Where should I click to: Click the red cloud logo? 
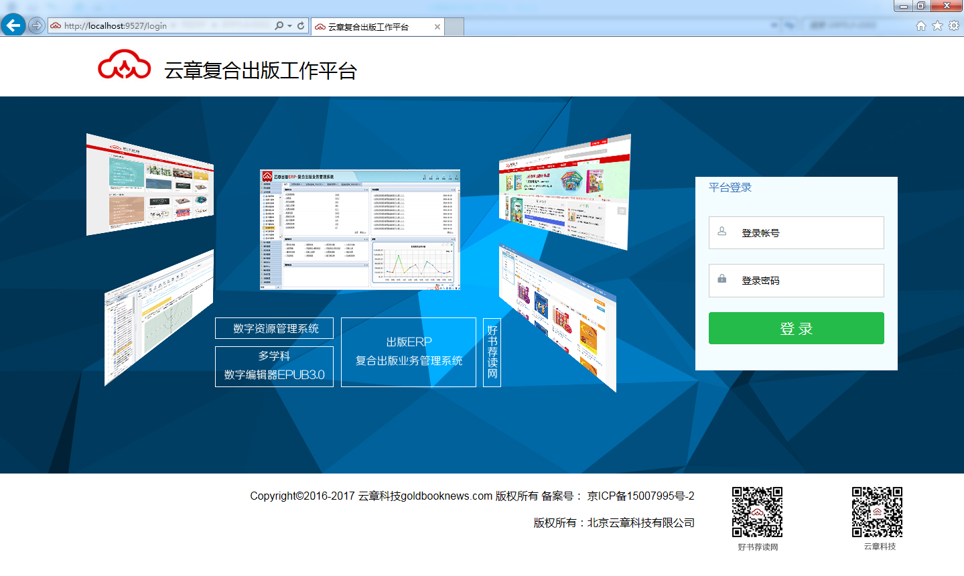[125, 64]
